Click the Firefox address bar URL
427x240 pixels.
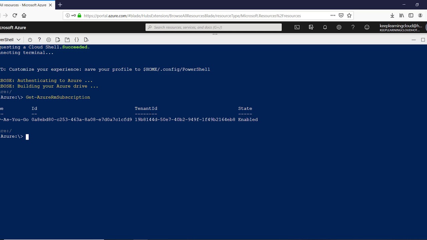point(192,16)
